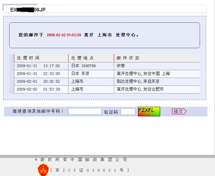This screenshot has height=176, width=215.
Task: Click the 版权所有中国邮政集团公司 copyright text
Action: click(83, 159)
